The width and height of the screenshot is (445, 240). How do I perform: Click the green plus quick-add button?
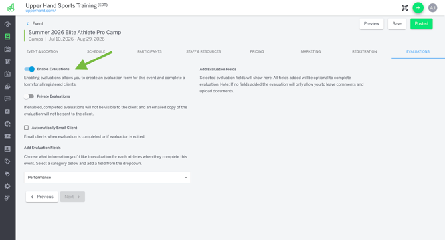tap(418, 8)
